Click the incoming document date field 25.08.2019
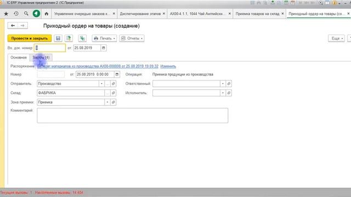 coord(87,48)
